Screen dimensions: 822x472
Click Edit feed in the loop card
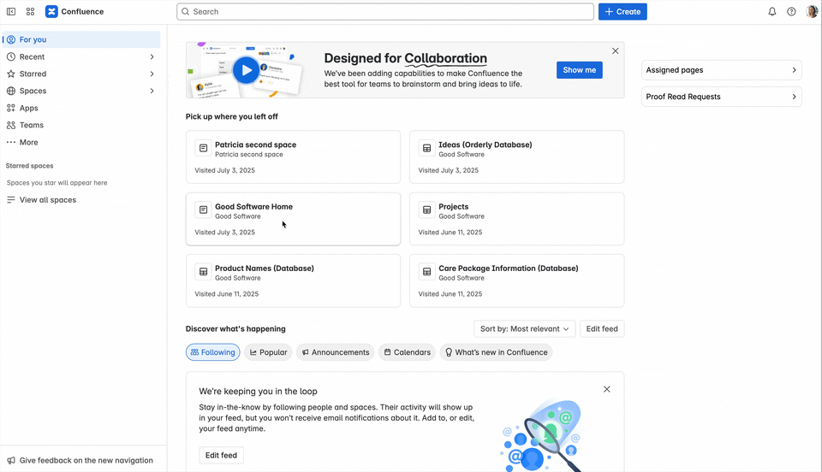[x=221, y=455]
